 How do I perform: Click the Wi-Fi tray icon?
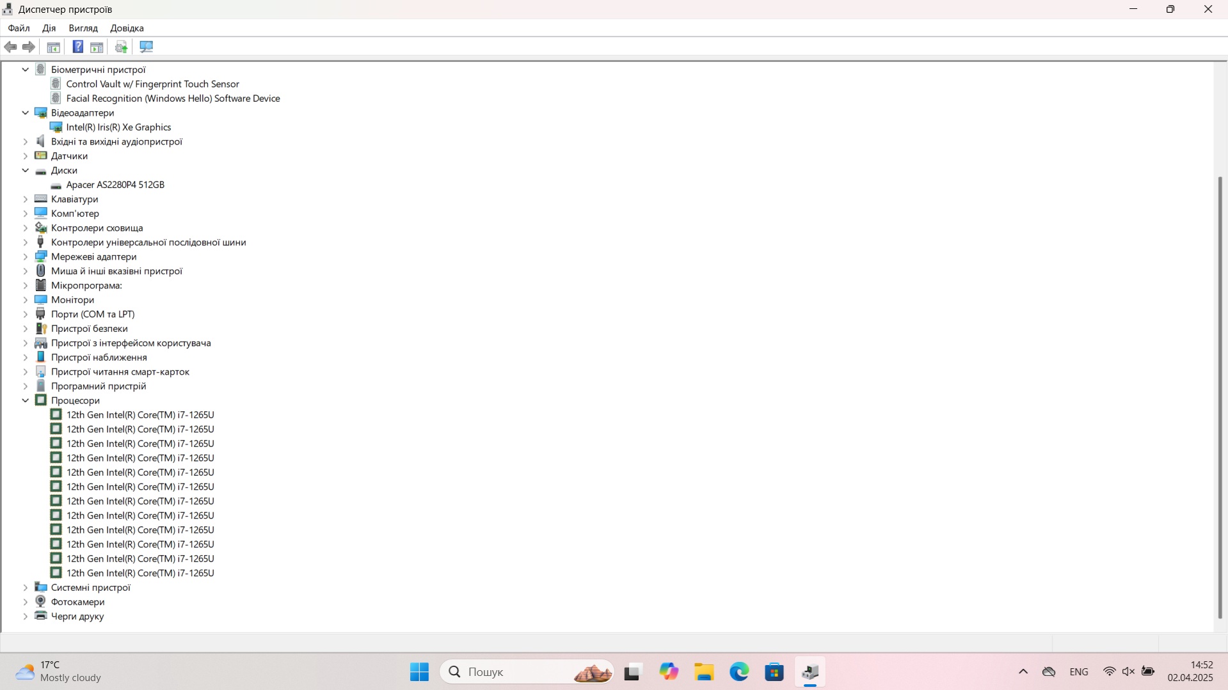click(x=1110, y=671)
